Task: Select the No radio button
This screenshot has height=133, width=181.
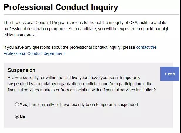Action: 17,117
